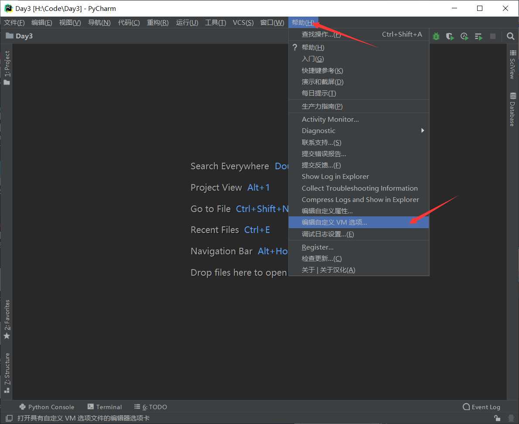Open the 重构(R) menu
519x424 pixels.
pos(157,23)
